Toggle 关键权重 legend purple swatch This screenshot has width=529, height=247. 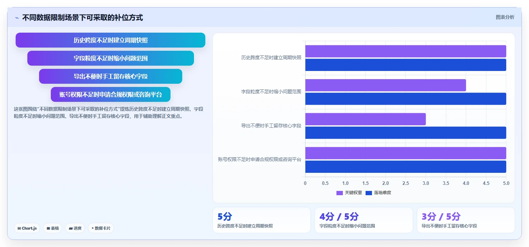pyautogui.click(x=339, y=193)
